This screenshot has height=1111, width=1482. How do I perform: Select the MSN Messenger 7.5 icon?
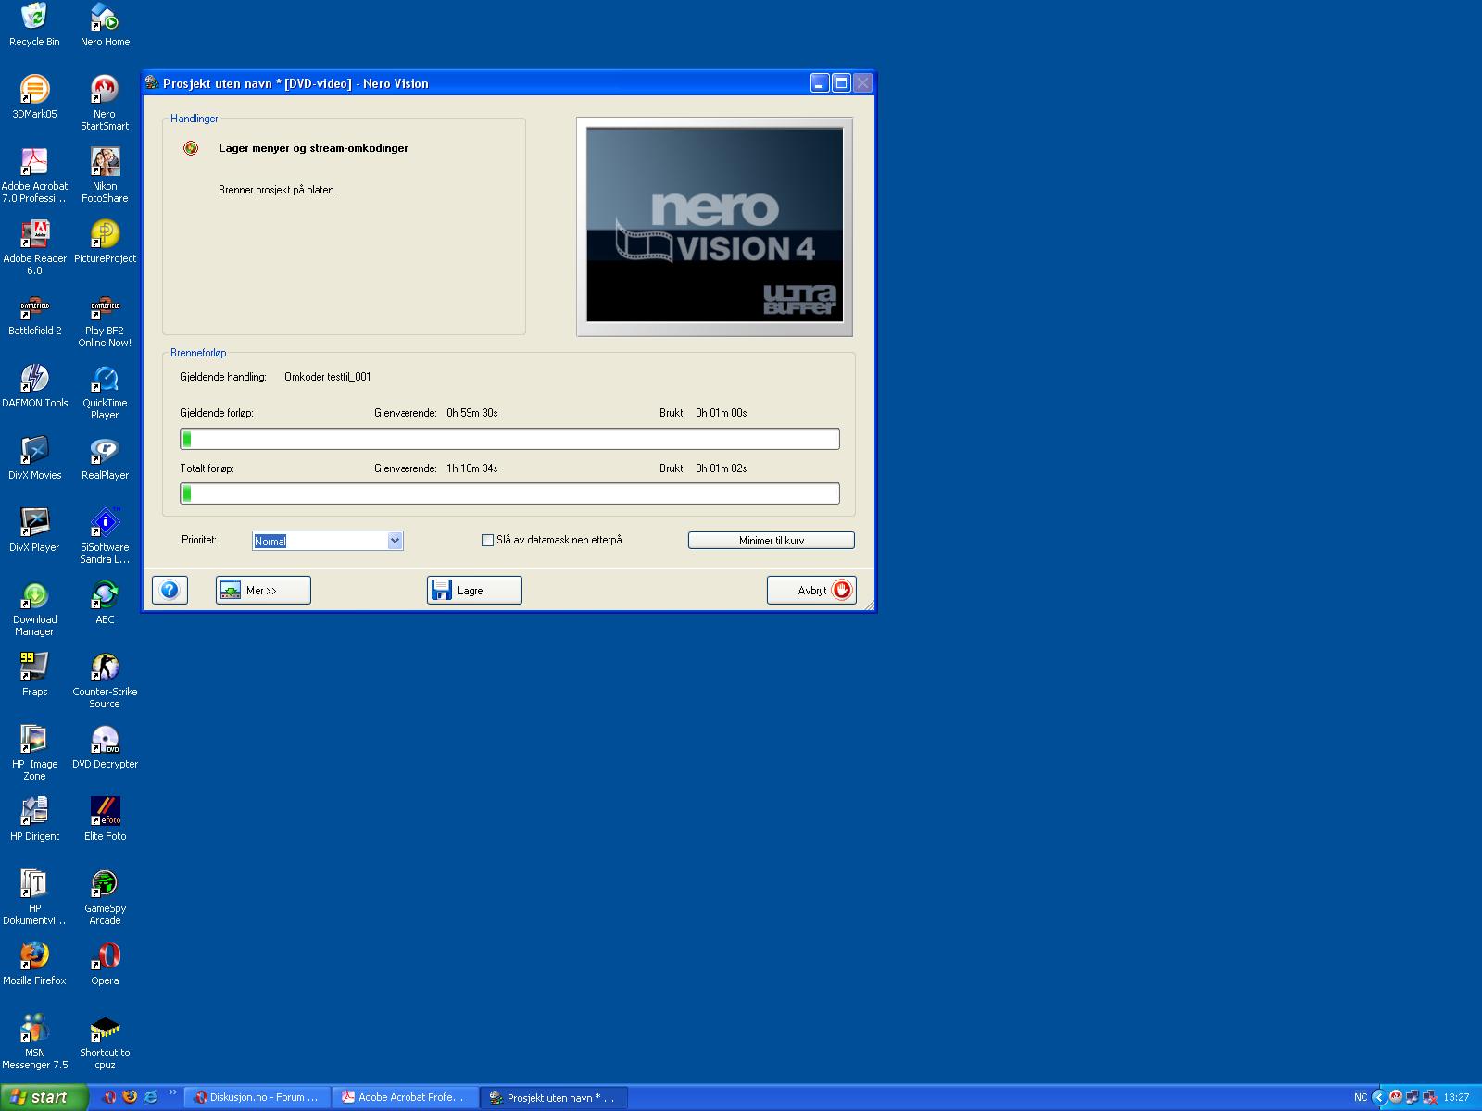click(x=34, y=1042)
